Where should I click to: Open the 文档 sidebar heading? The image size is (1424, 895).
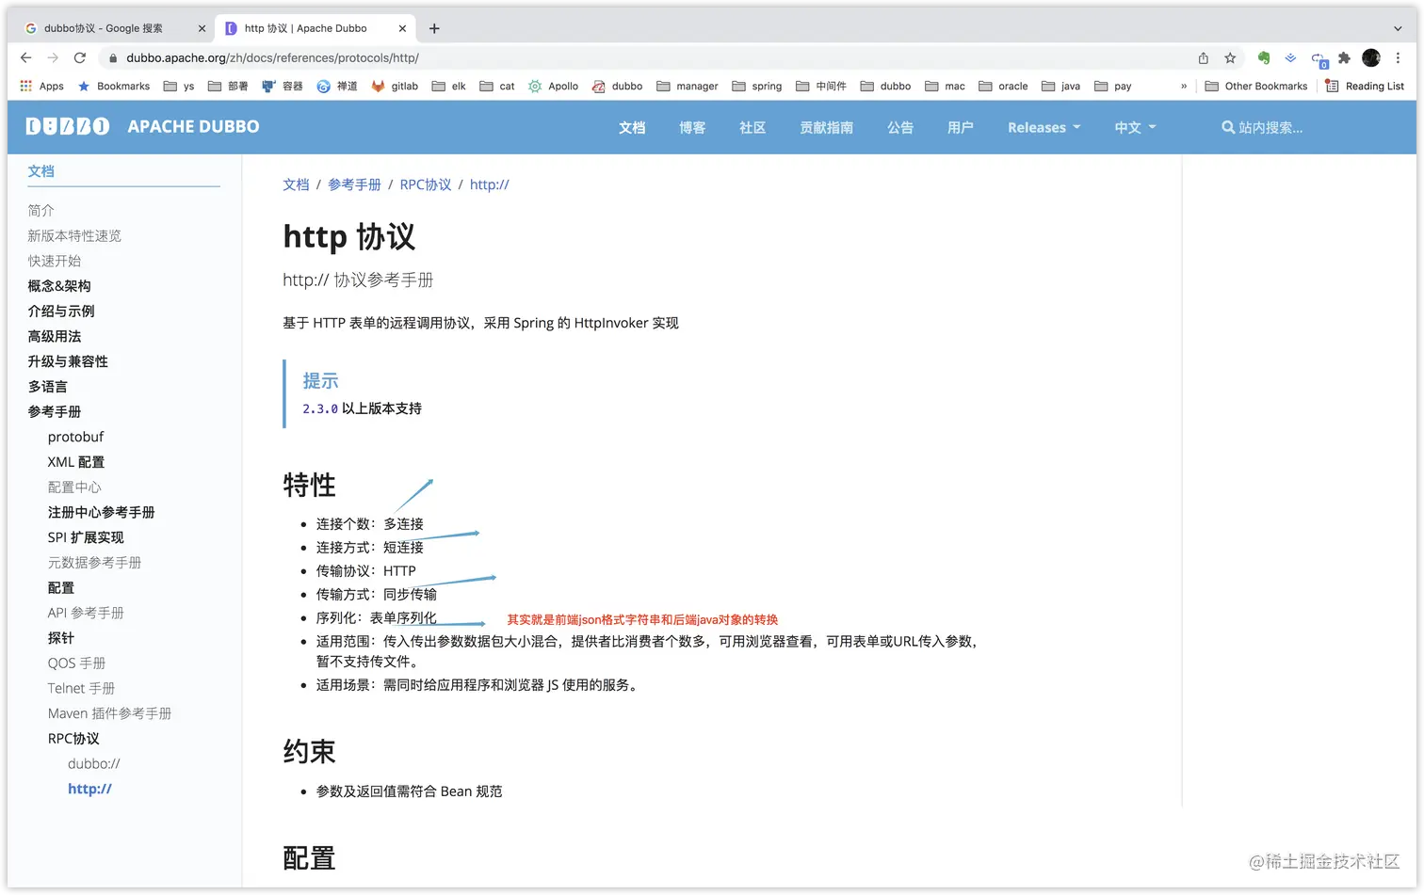pos(40,170)
